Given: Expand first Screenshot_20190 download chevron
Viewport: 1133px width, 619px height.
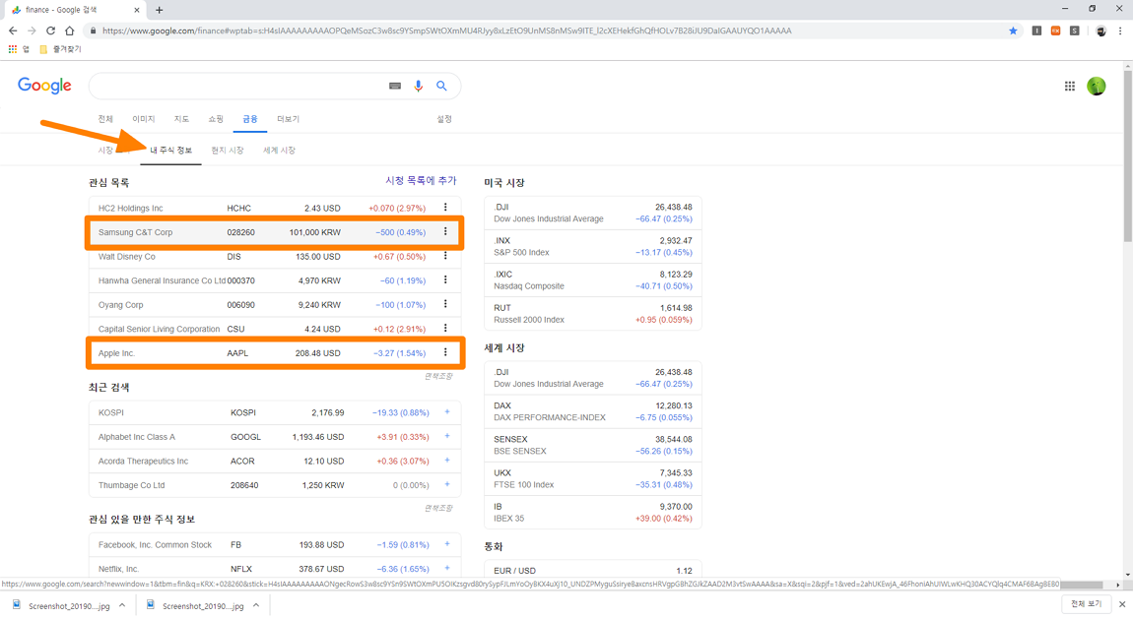Looking at the screenshot, I should pyautogui.click(x=122, y=606).
